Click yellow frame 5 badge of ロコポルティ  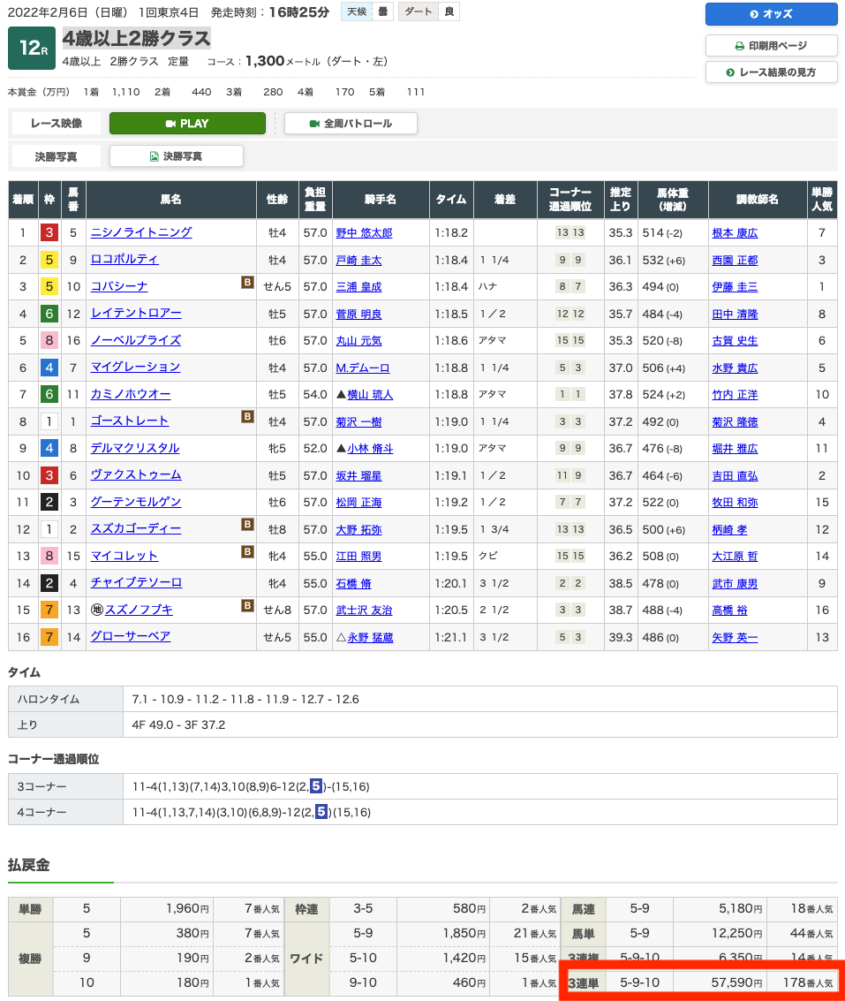[x=49, y=260]
